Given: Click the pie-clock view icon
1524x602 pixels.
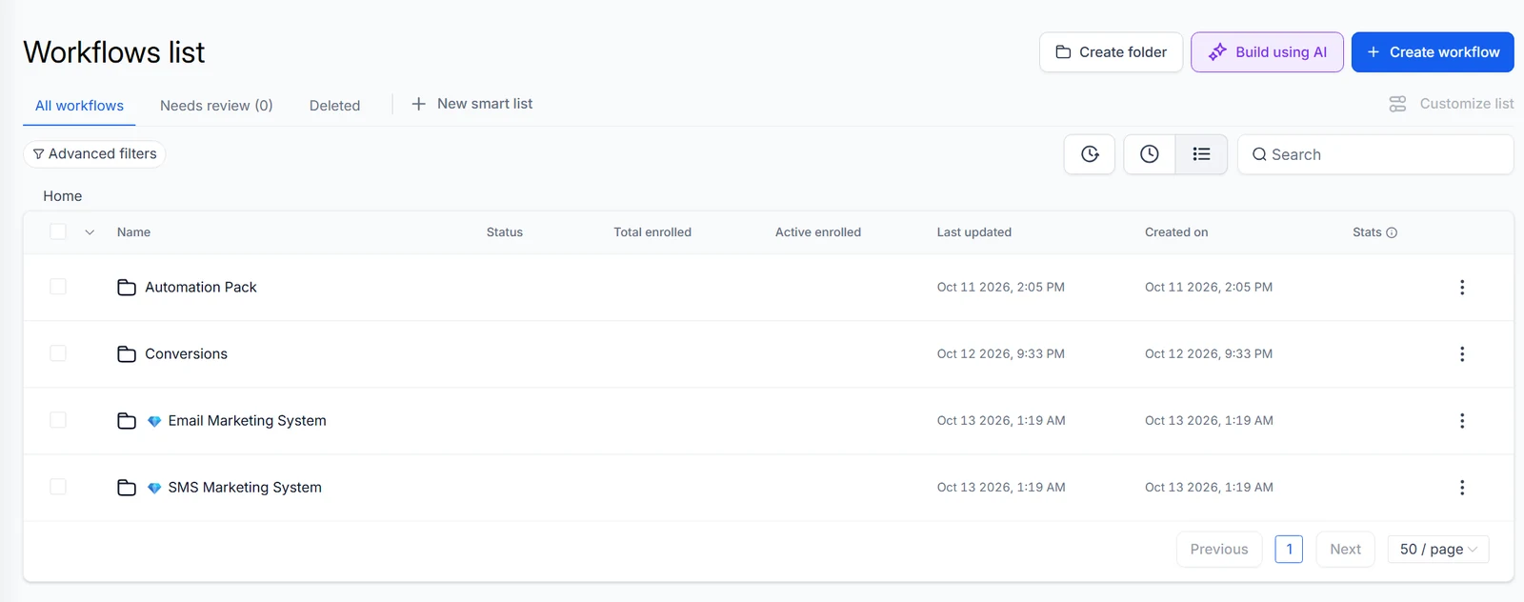Looking at the screenshot, I should click(1090, 154).
